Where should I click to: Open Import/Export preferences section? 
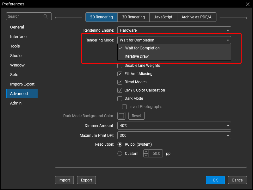click(x=22, y=84)
